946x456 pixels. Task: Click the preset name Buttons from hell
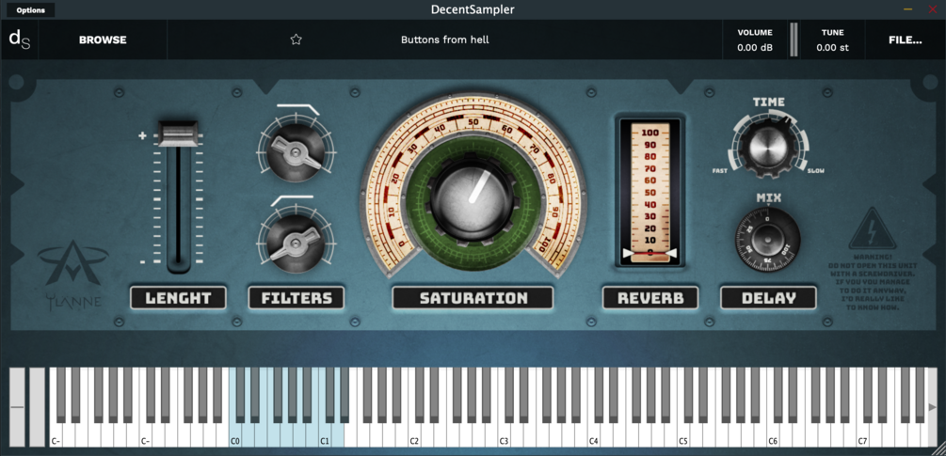coord(444,39)
